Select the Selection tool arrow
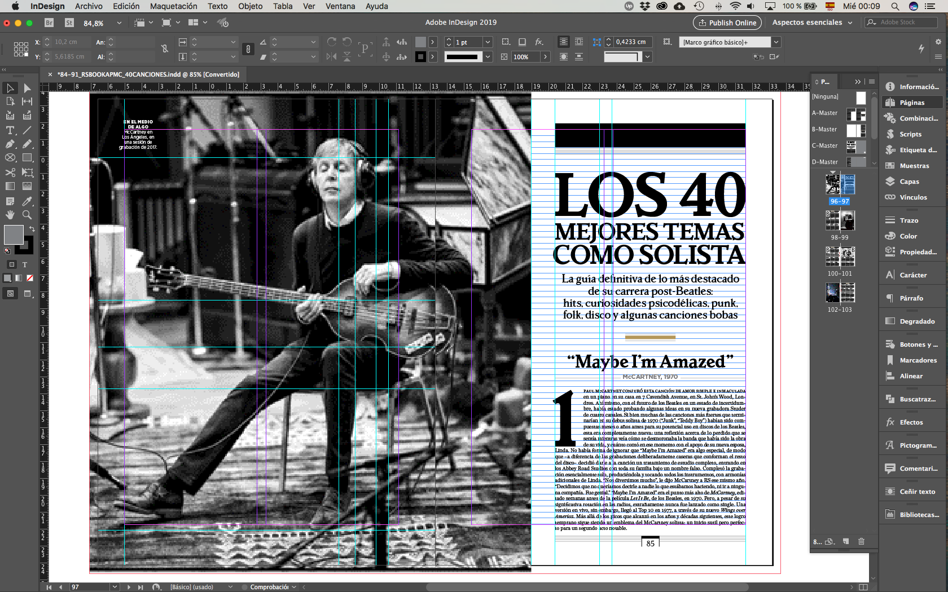Image resolution: width=948 pixels, height=592 pixels. 10,88
